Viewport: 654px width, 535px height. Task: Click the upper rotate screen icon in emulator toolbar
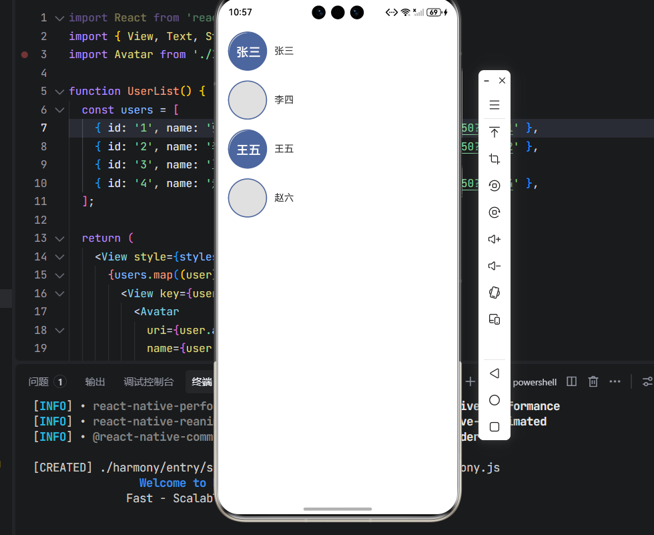point(495,185)
